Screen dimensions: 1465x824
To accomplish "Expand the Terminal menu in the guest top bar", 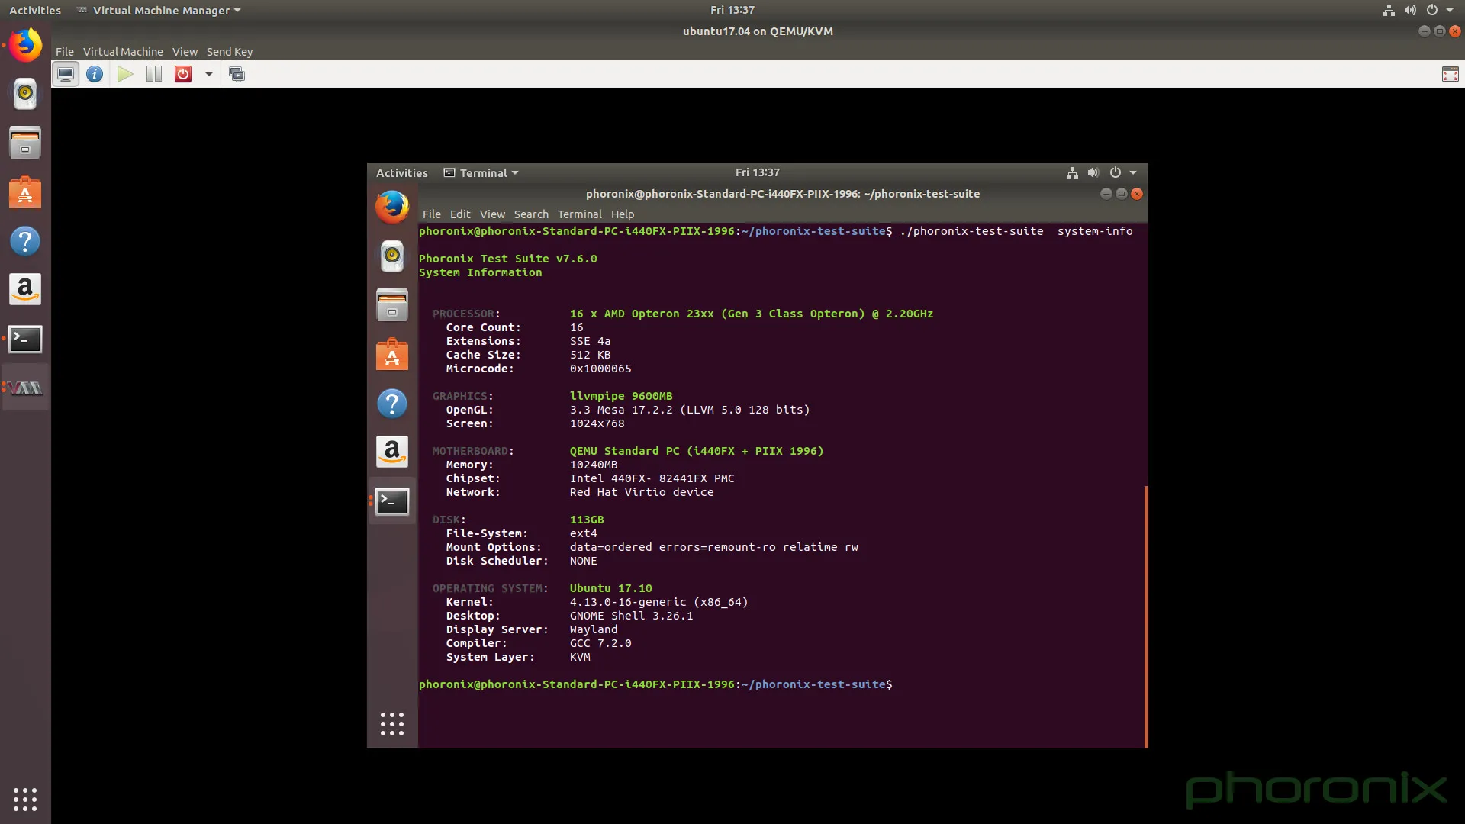I will (480, 172).
